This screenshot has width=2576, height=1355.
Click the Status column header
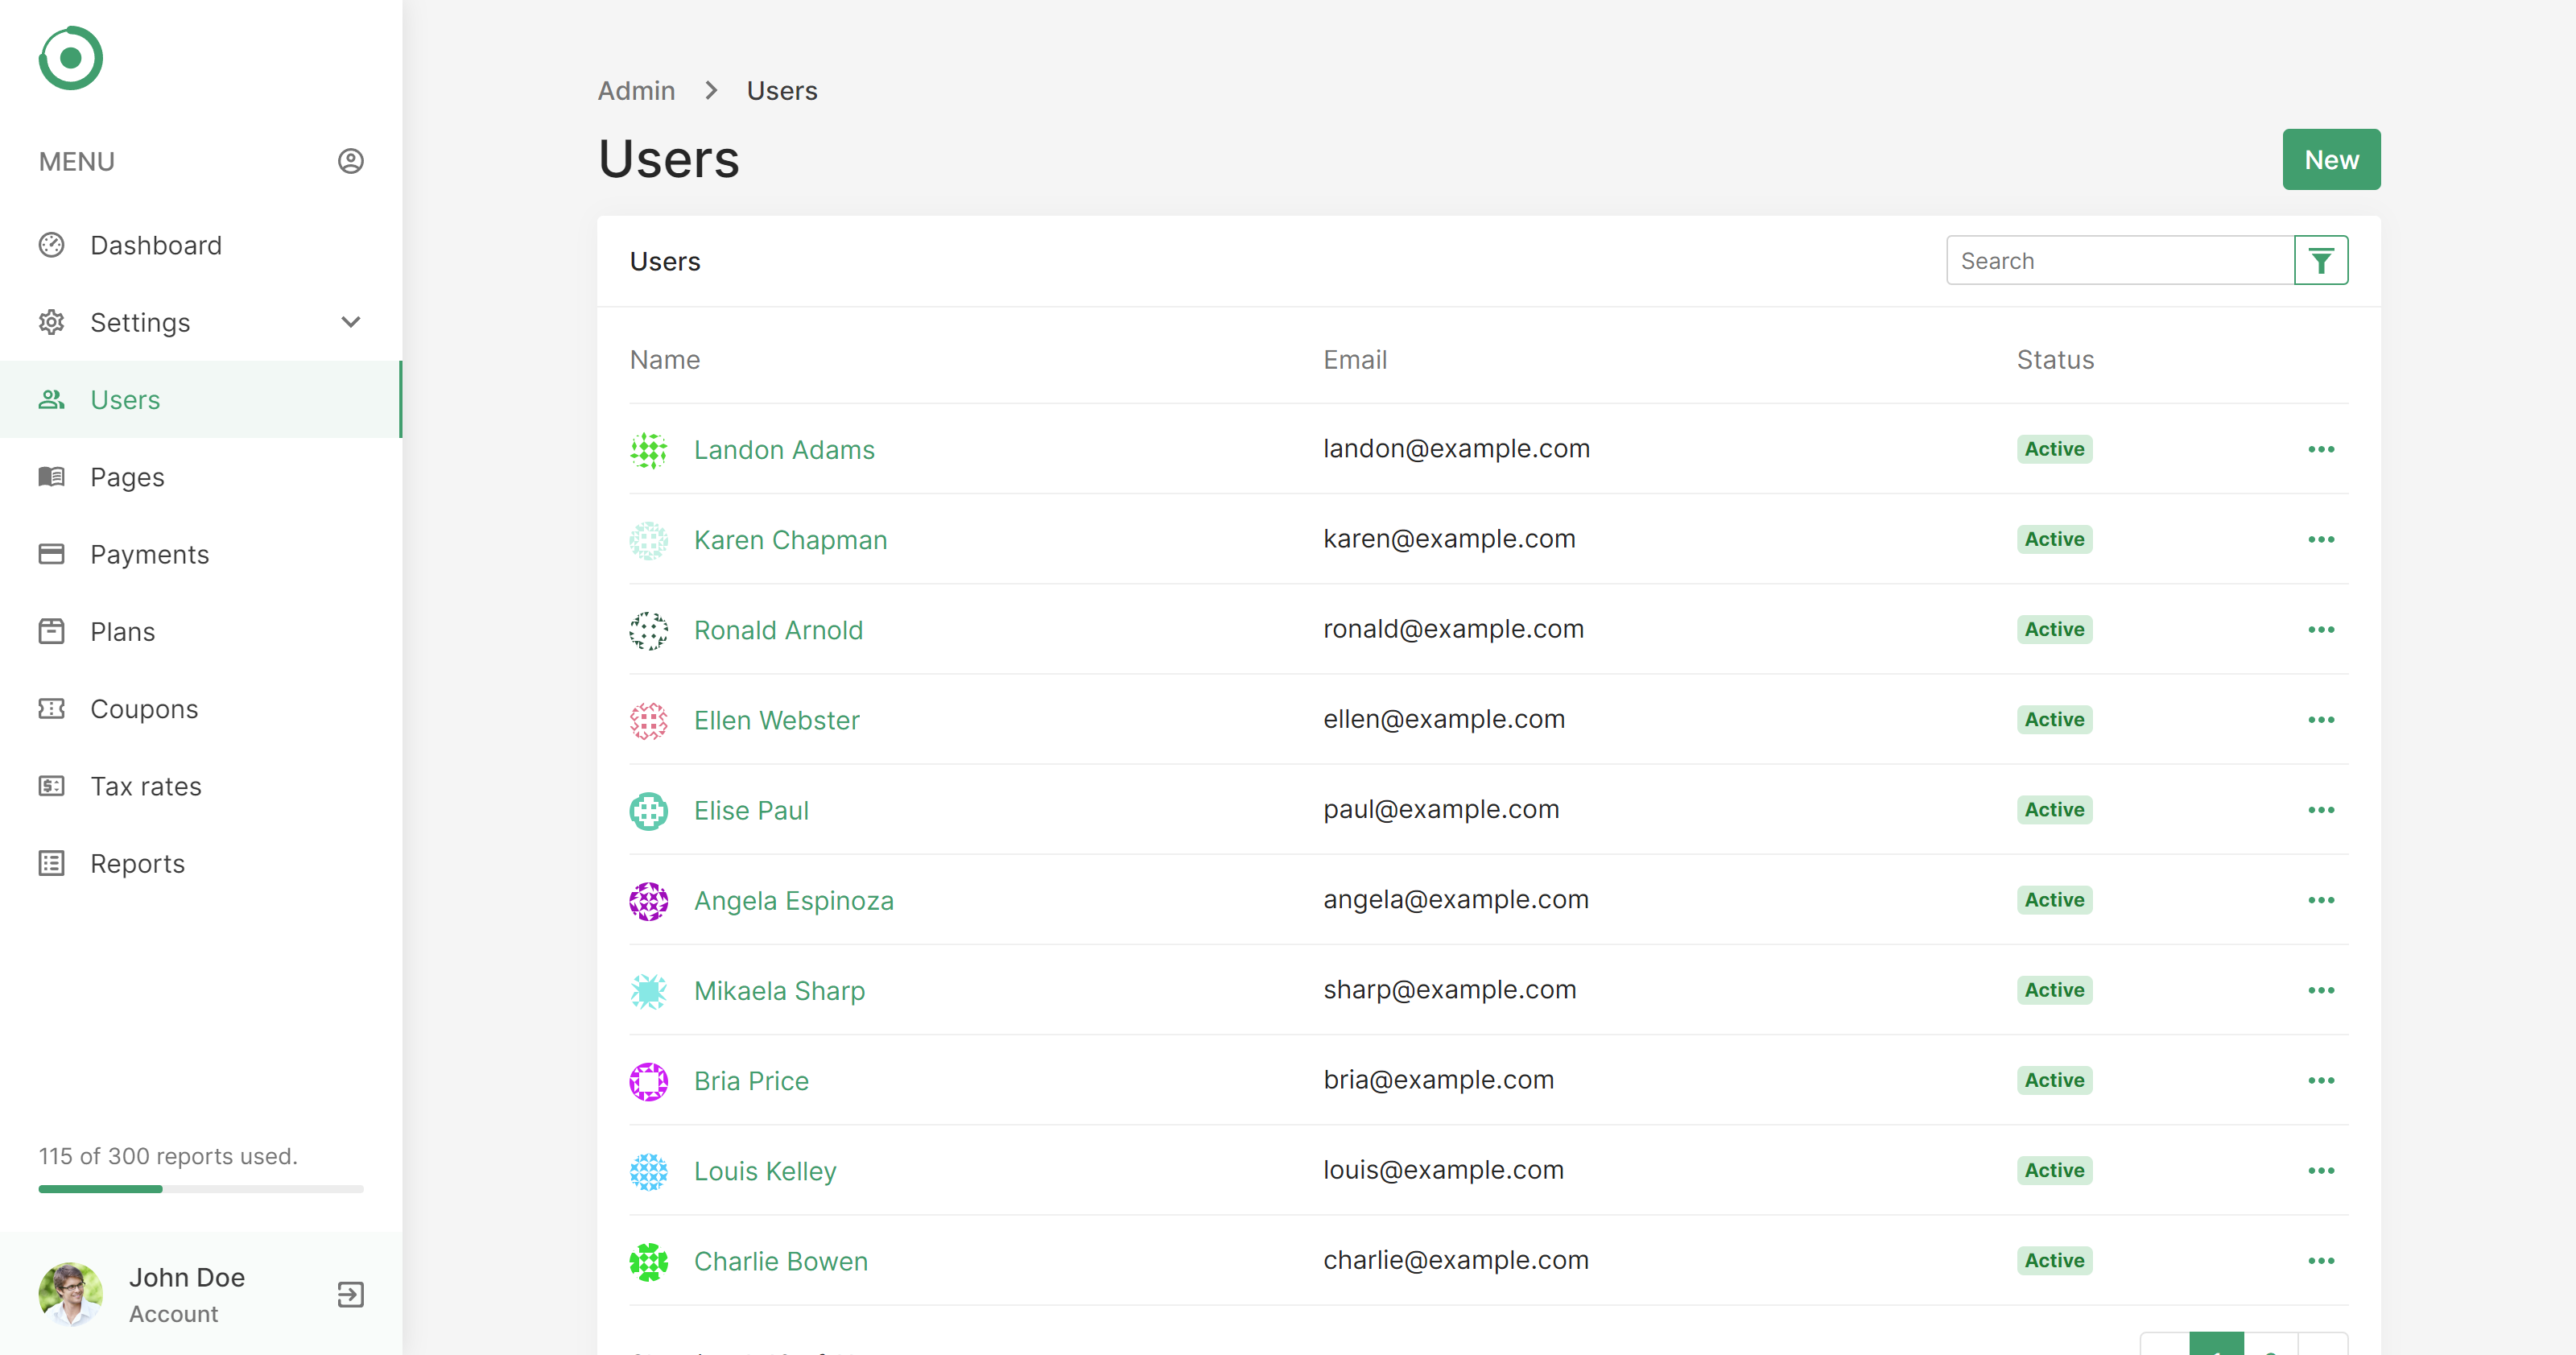tap(2055, 360)
